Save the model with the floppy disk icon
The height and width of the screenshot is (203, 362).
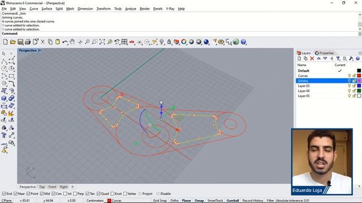pos(20,42)
